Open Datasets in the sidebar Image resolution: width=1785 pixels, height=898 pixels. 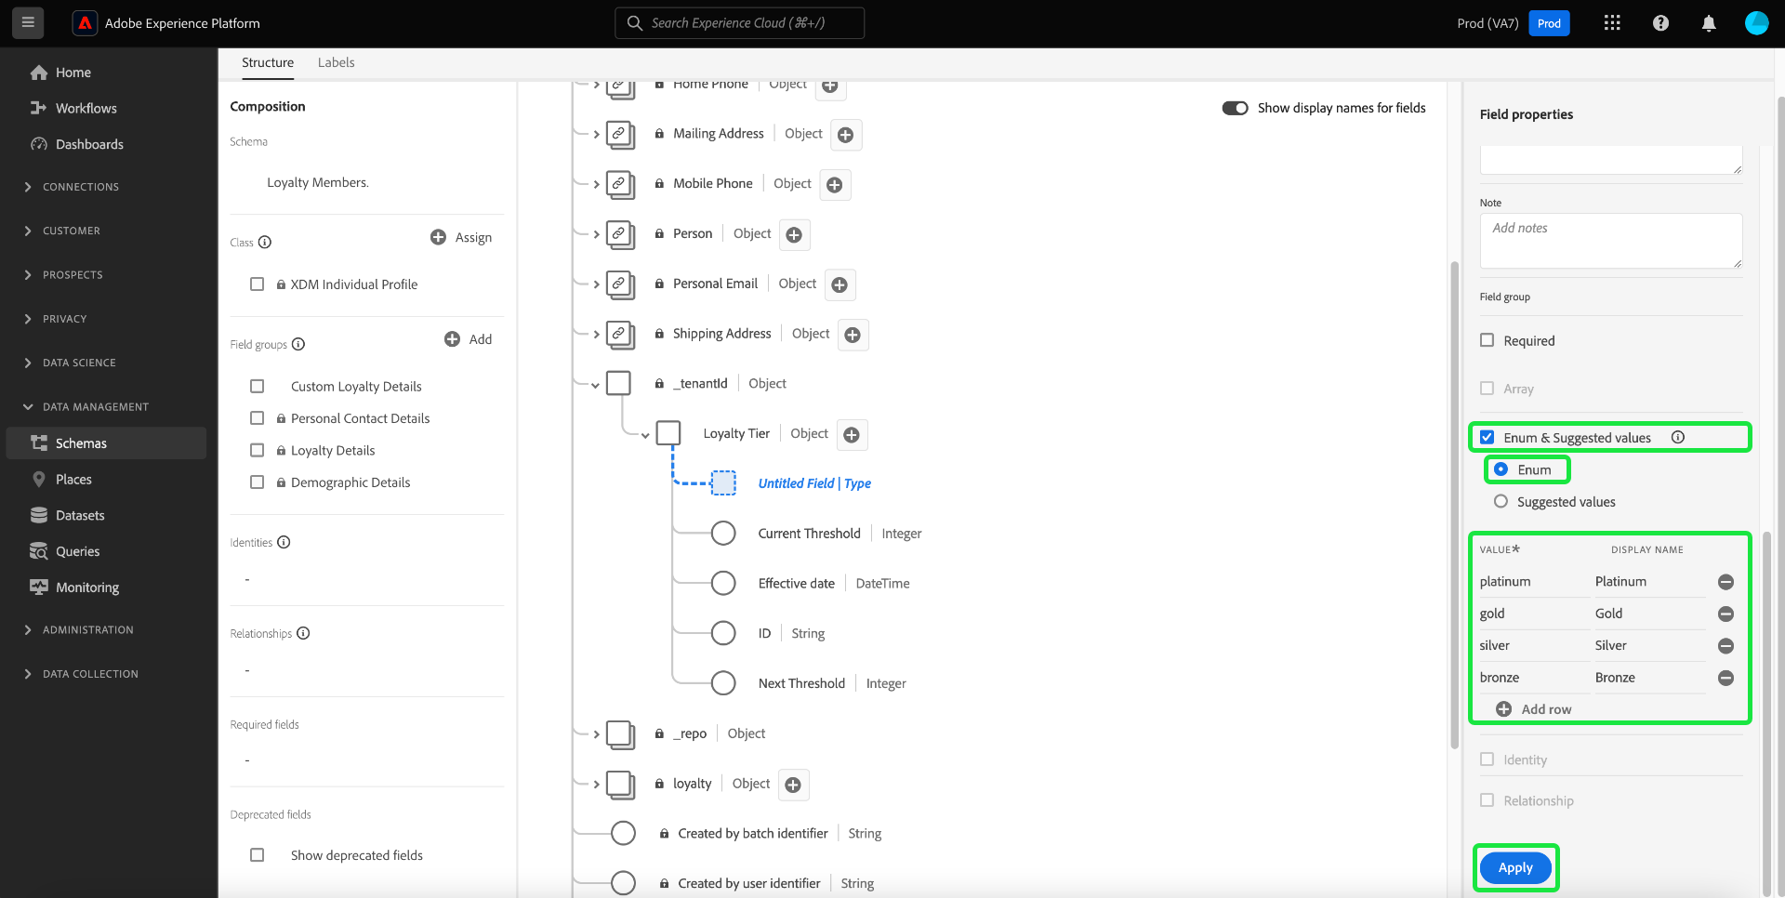[x=80, y=515]
